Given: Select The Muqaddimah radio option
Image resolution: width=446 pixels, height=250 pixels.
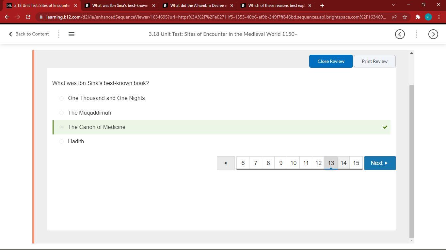Looking at the screenshot, I should pyautogui.click(x=61, y=113).
